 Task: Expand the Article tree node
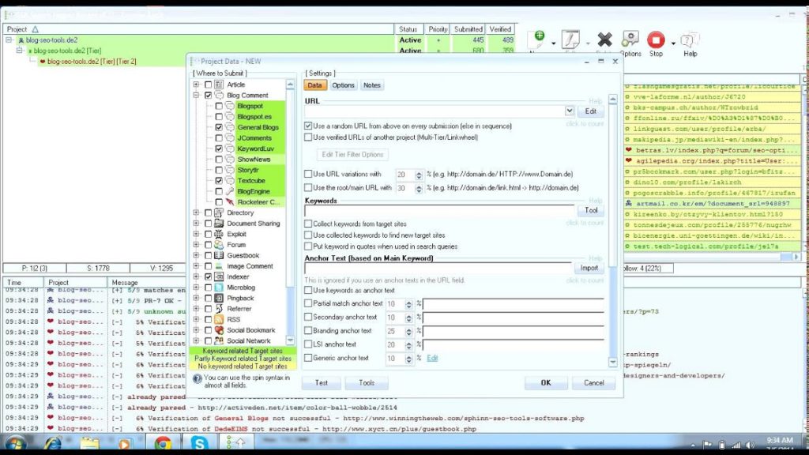(196, 85)
